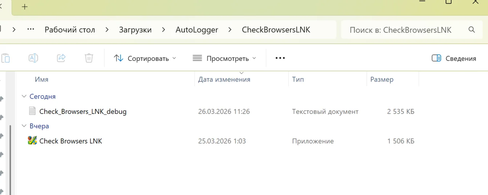This screenshot has width=488, height=195.
Task: Click the date 25.03.2026 1:03
Action: point(222,141)
